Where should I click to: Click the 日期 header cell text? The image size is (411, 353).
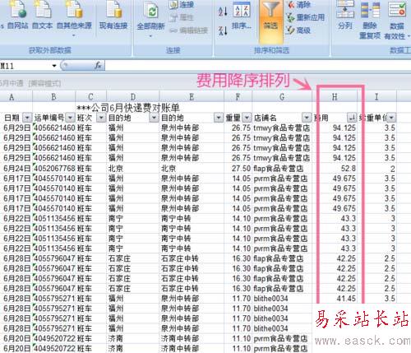point(12,118)
